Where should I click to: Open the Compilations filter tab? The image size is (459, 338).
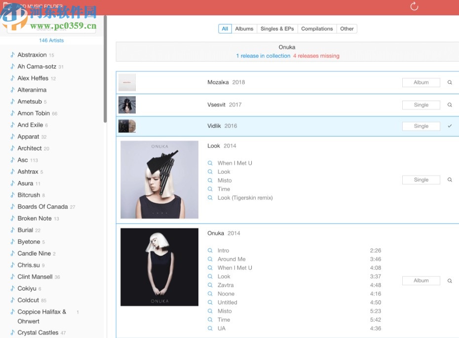(317, 29)
